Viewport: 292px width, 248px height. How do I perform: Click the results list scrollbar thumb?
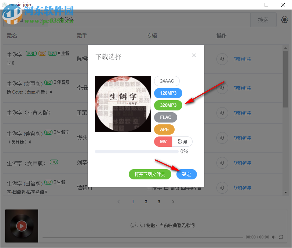coord(285,79)
